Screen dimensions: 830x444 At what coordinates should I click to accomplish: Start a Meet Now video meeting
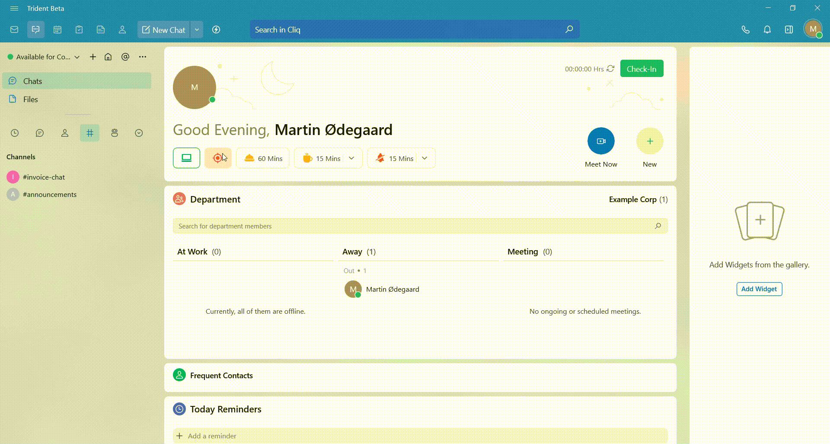coord(600,141)
